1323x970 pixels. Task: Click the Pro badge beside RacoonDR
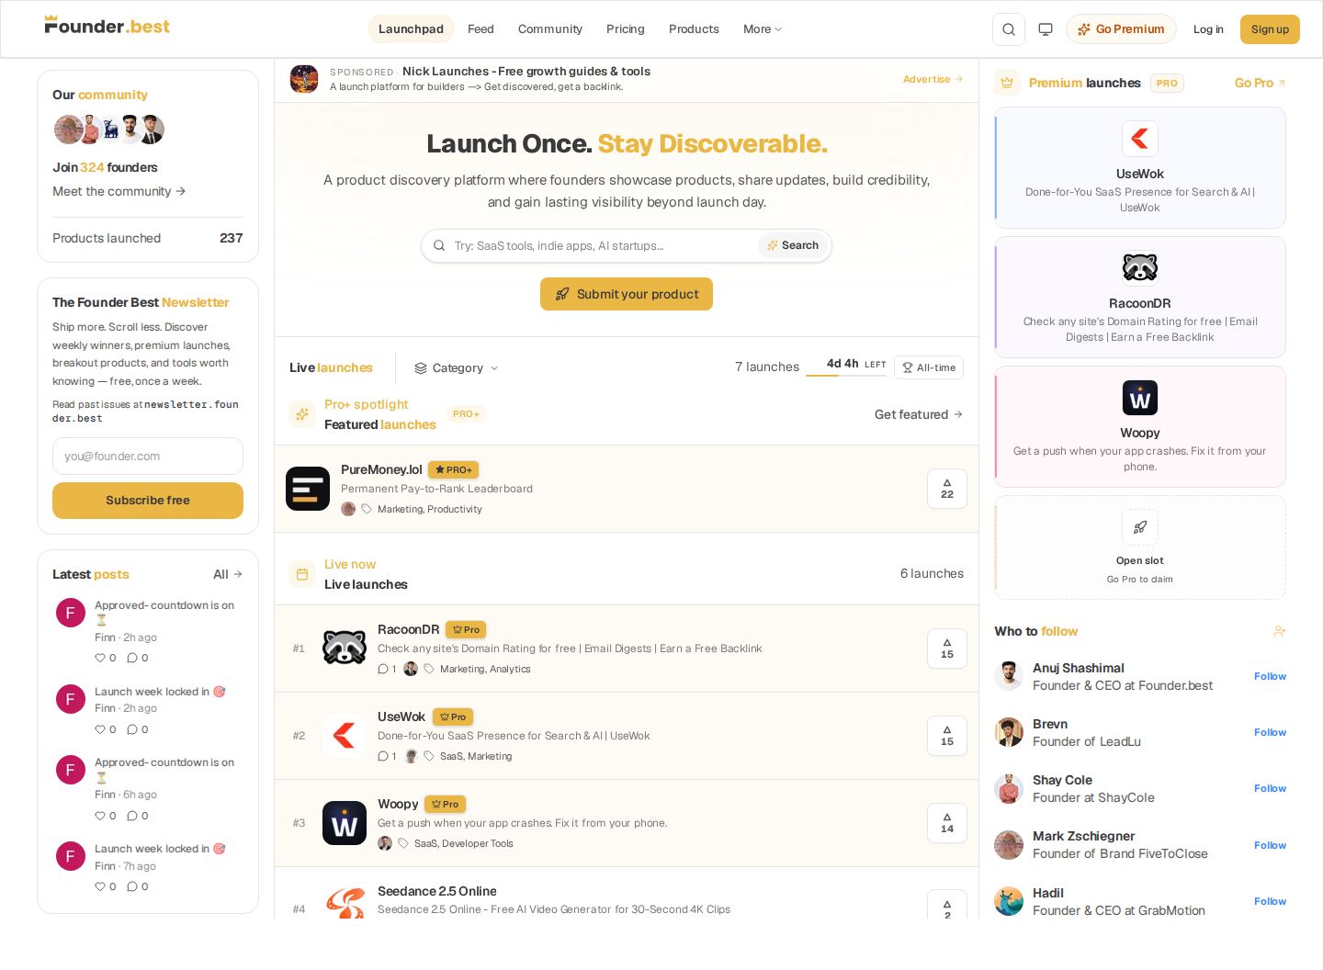click(466, 629)
